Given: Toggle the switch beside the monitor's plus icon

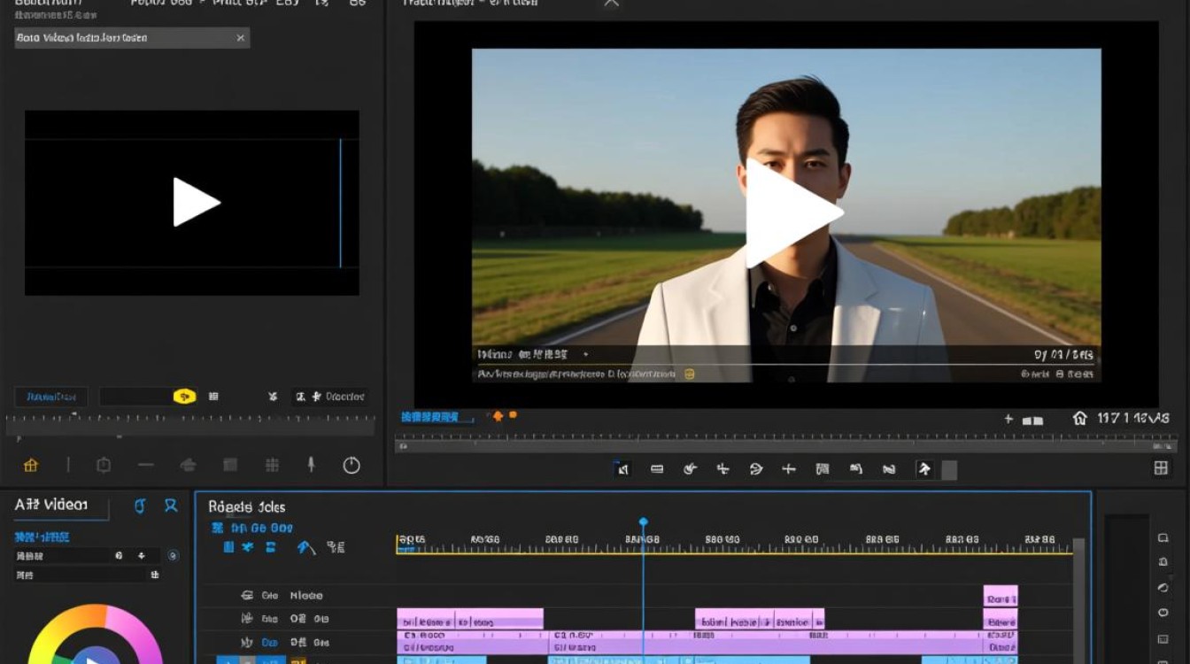Looking at the screenshot, I should pyautogui.click(x=1033, y=420).
